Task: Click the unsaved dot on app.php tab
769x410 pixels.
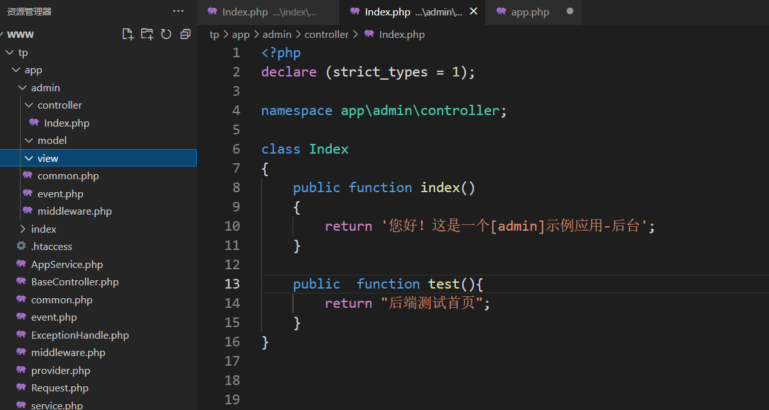Action: click(x=570, y=12)
